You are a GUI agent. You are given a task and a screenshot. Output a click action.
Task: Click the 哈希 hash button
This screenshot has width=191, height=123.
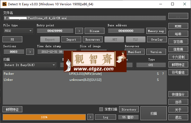pos(178,34)
